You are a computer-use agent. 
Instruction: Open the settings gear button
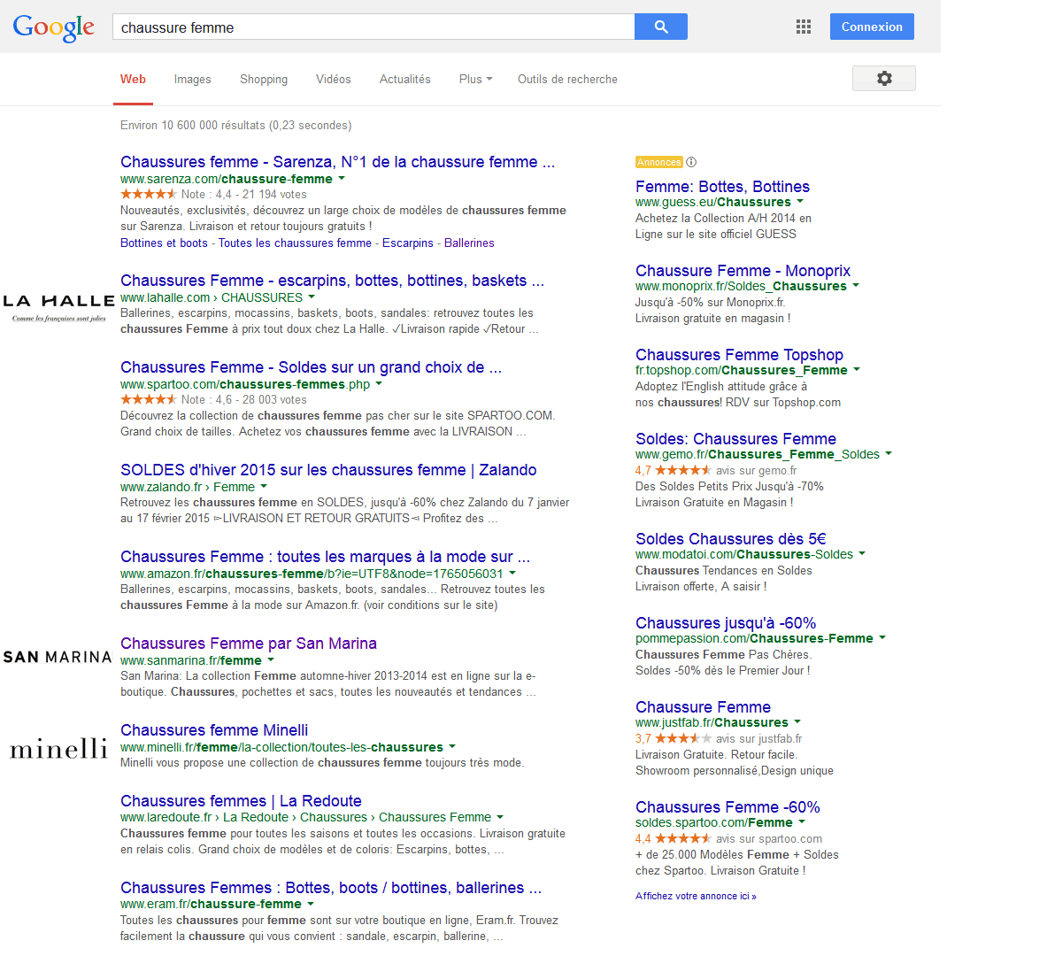click(x=883, y=78)
